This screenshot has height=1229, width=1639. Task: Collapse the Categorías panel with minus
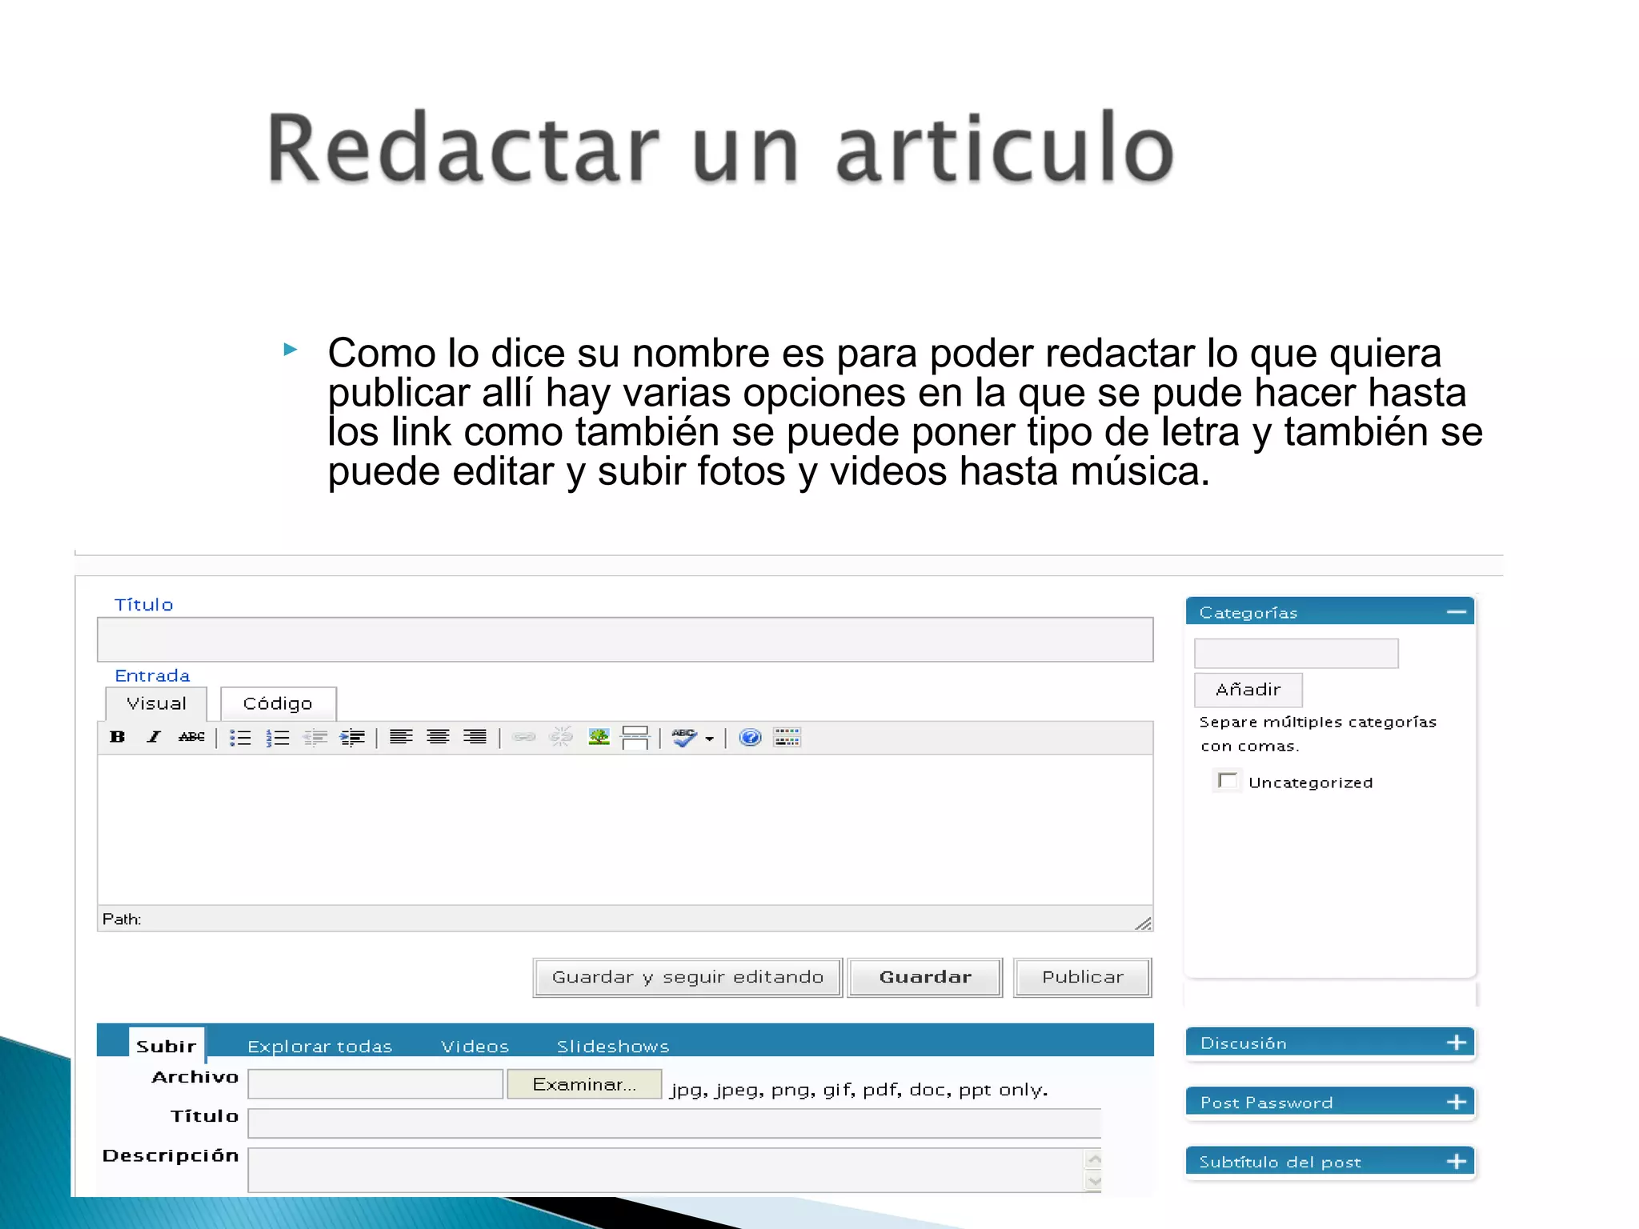point(1457,613)
